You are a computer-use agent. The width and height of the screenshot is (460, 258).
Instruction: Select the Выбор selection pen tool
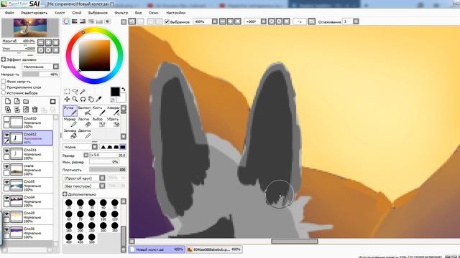[98, 123]
